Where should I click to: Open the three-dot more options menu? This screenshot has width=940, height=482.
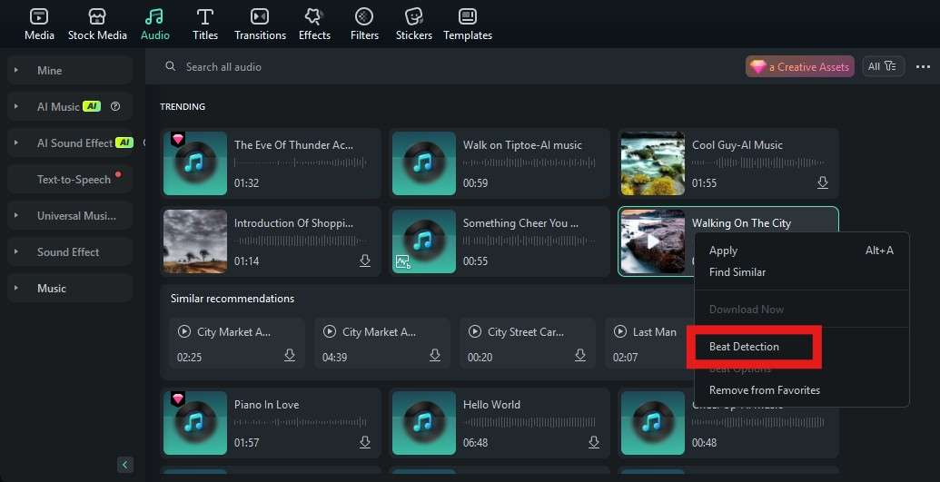point(924,66)
